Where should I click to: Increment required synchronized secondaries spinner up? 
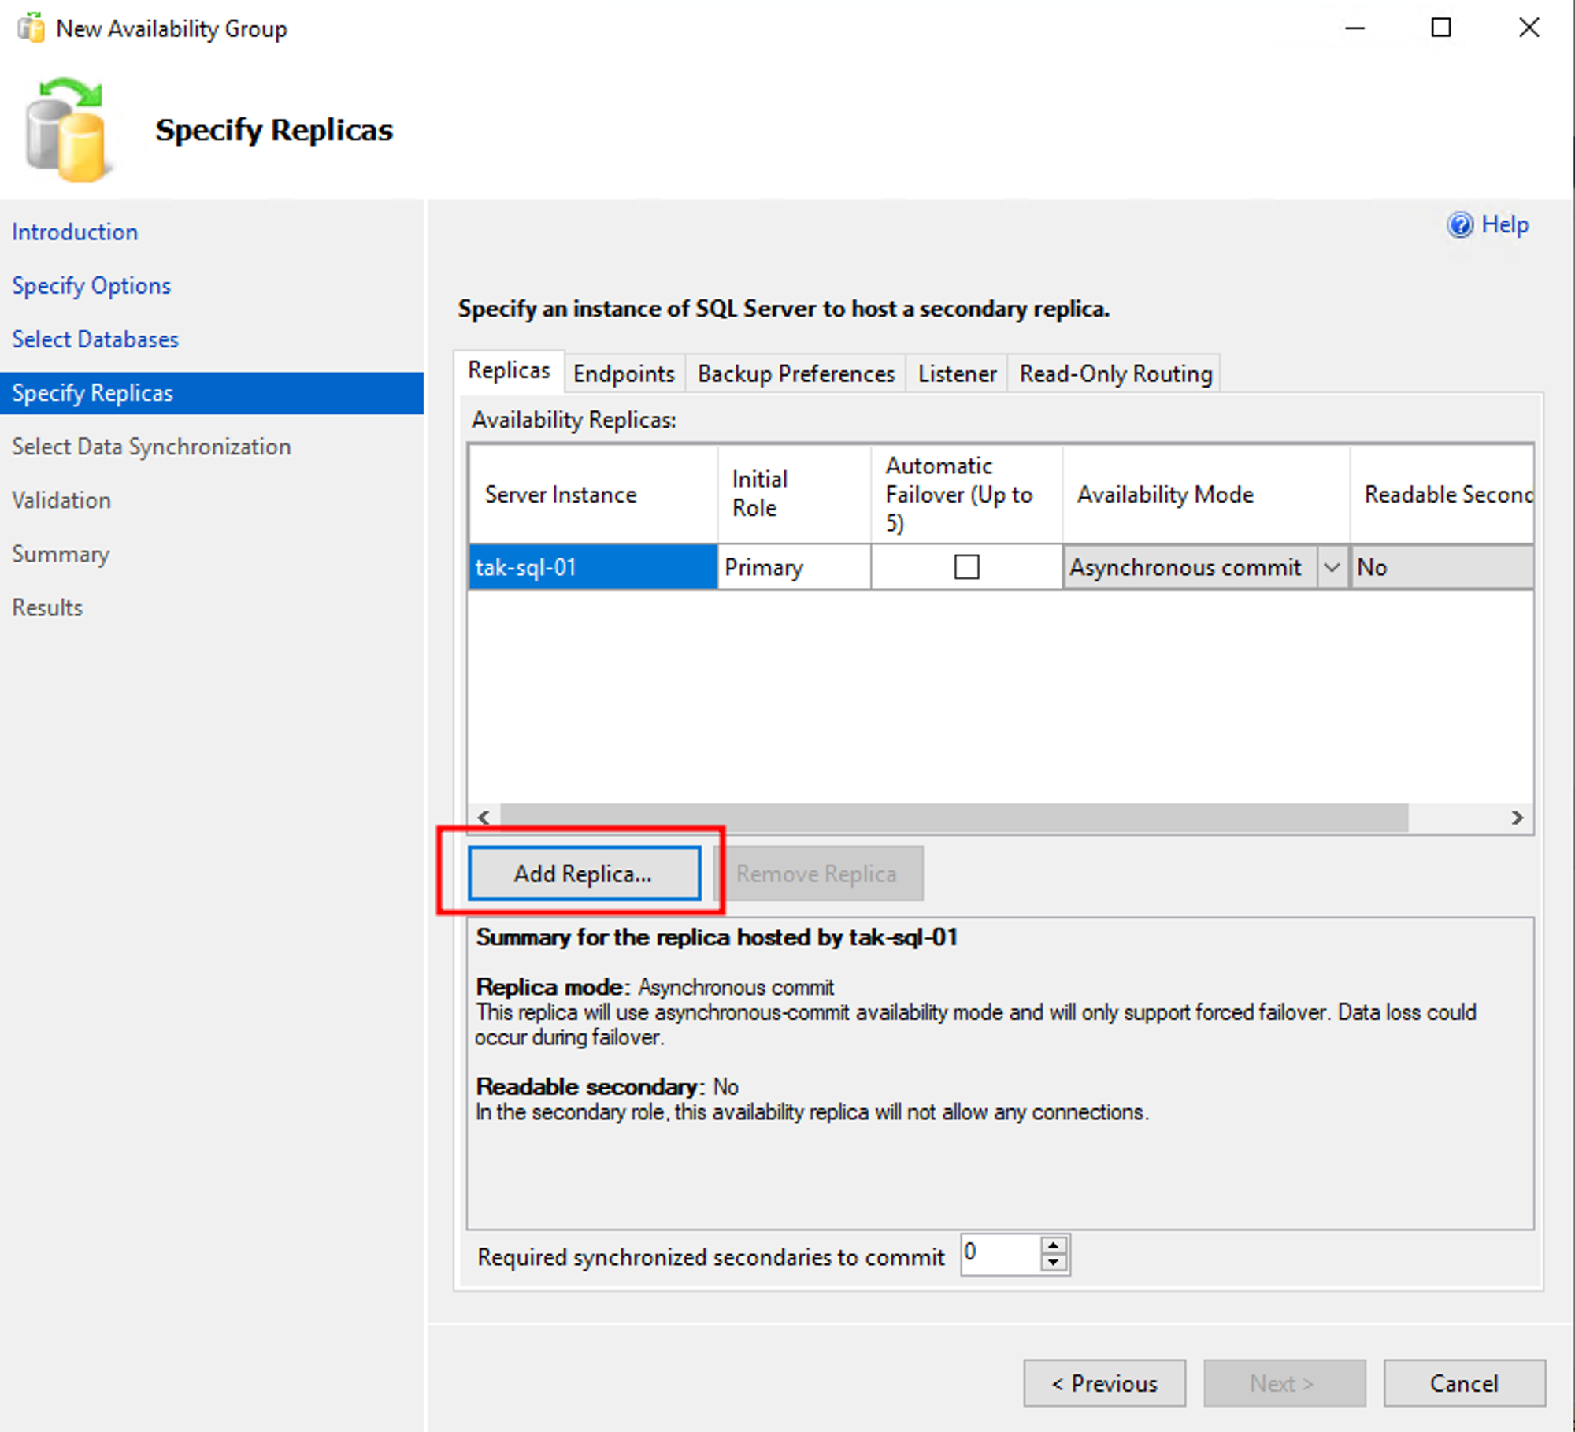(x=1053, y=1245)
